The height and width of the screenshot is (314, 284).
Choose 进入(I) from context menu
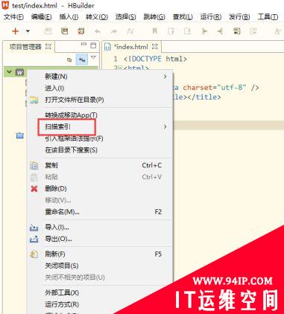[99, 88]
